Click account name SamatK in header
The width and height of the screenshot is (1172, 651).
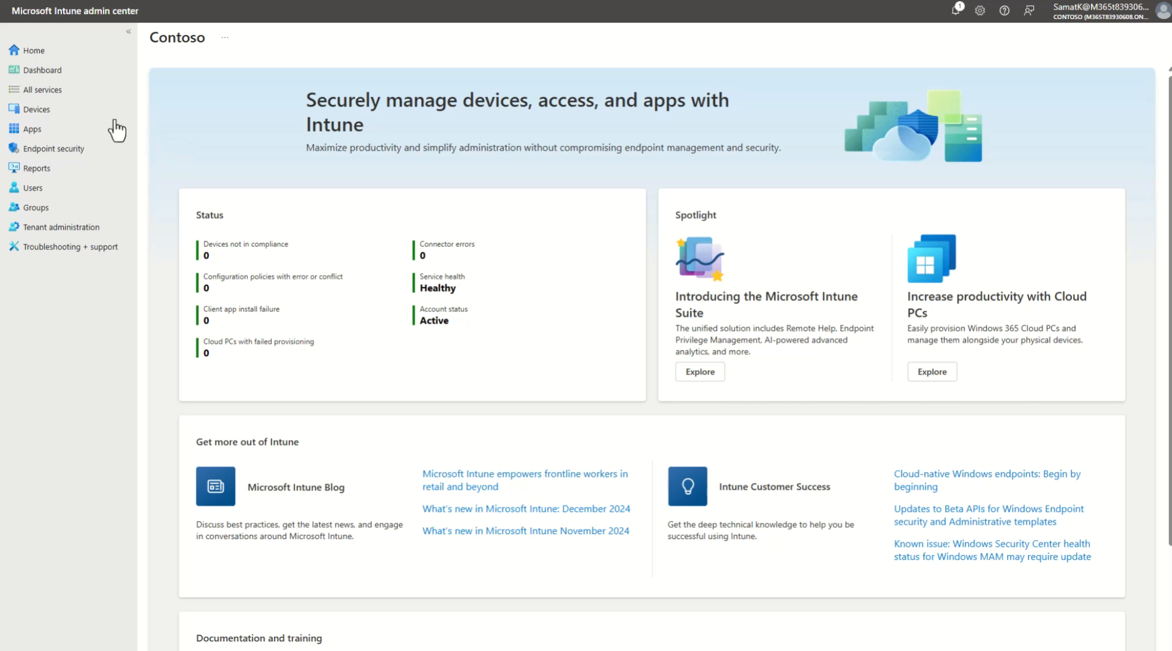click(1101, 7)
